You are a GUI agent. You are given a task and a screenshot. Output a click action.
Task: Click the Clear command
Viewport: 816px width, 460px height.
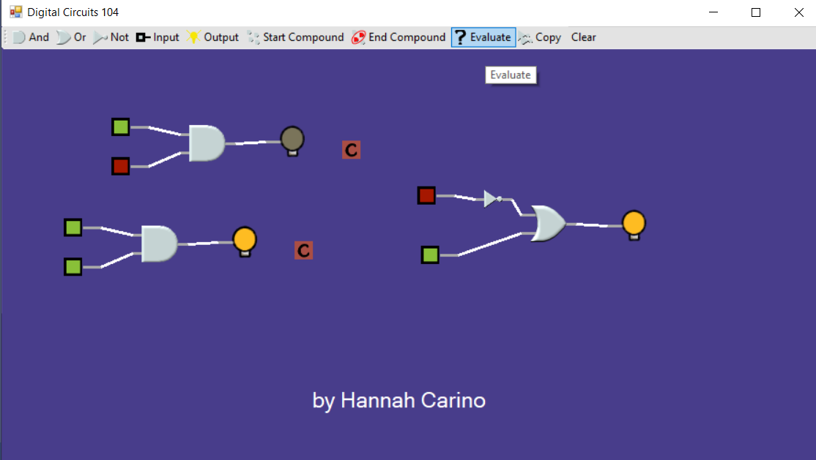point(583,37)
